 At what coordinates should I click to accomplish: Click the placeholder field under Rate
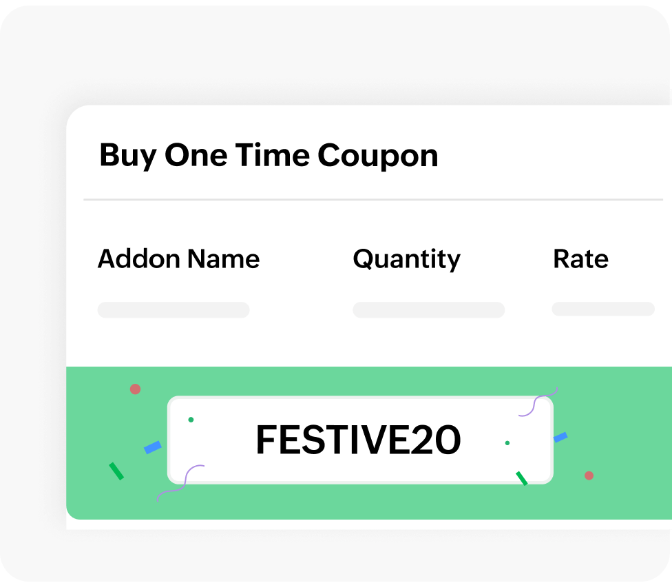603,309
